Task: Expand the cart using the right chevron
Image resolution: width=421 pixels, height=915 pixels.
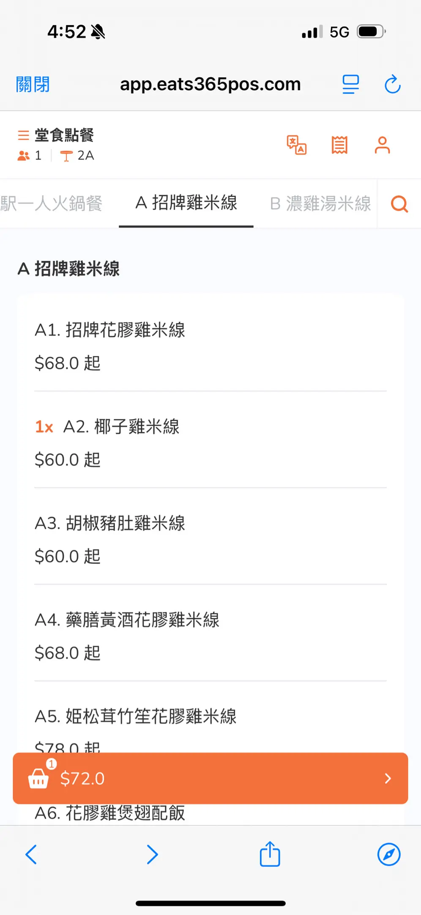Action: tap(388, 778)
